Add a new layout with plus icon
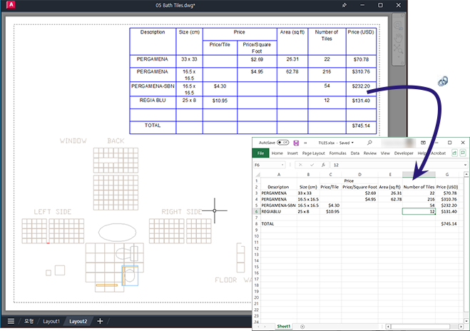 click(100, 321)
